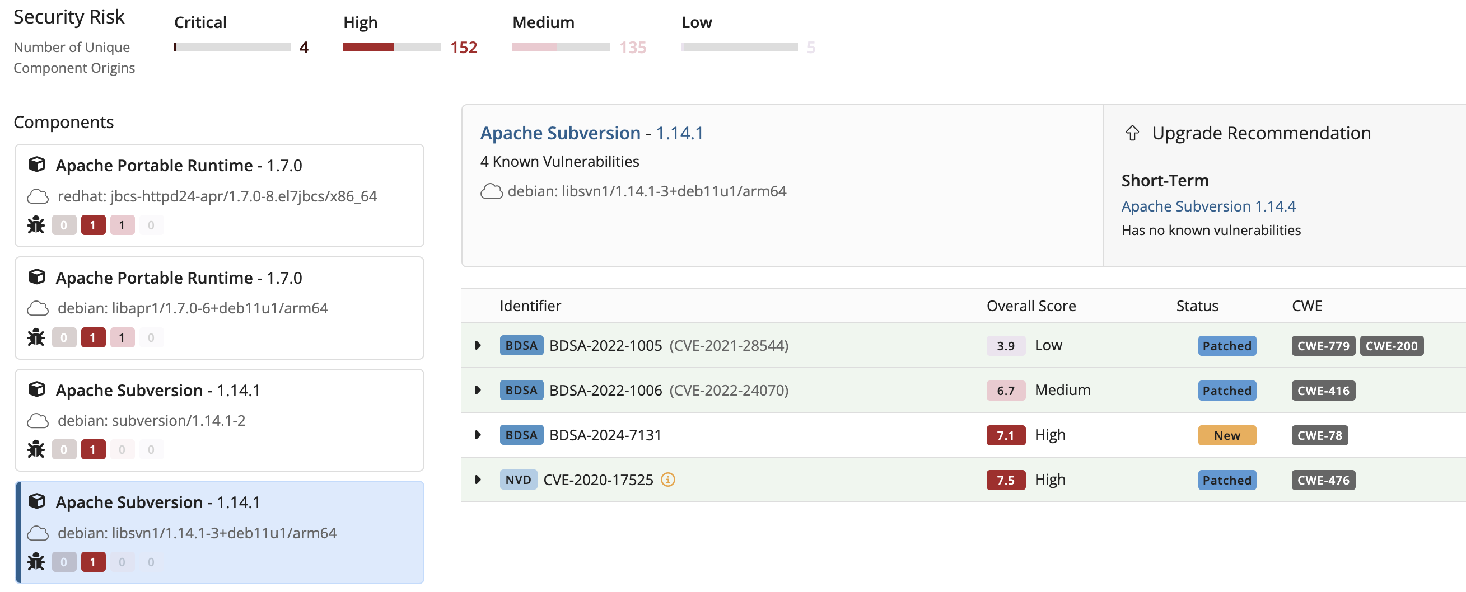This screenshot has height=592, width=1466.
Task: Expand the BDSA-2022-1005 vulnerability row
Action: (x=478, y=346)
